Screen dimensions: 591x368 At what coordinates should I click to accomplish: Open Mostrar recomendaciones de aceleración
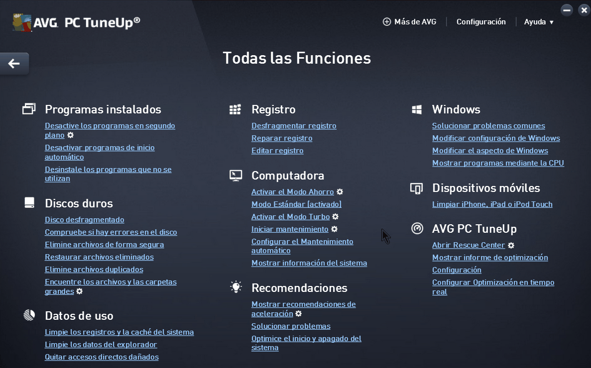point(303,308)
